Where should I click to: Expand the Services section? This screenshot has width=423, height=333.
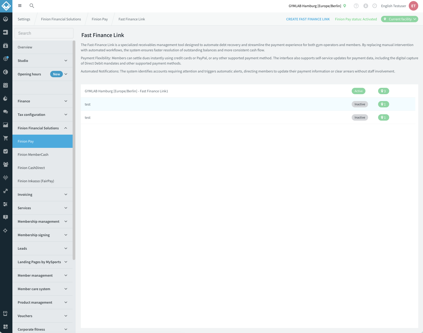[43, 208]
